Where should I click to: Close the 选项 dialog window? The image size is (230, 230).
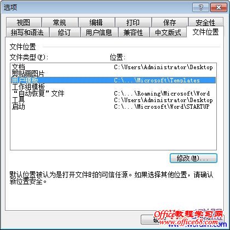219,8
